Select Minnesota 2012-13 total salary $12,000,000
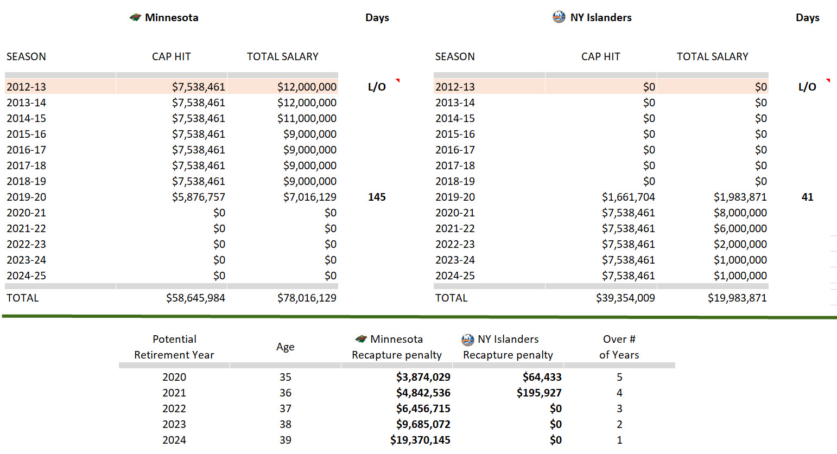 pyautogui.click(x=307, y=87)
